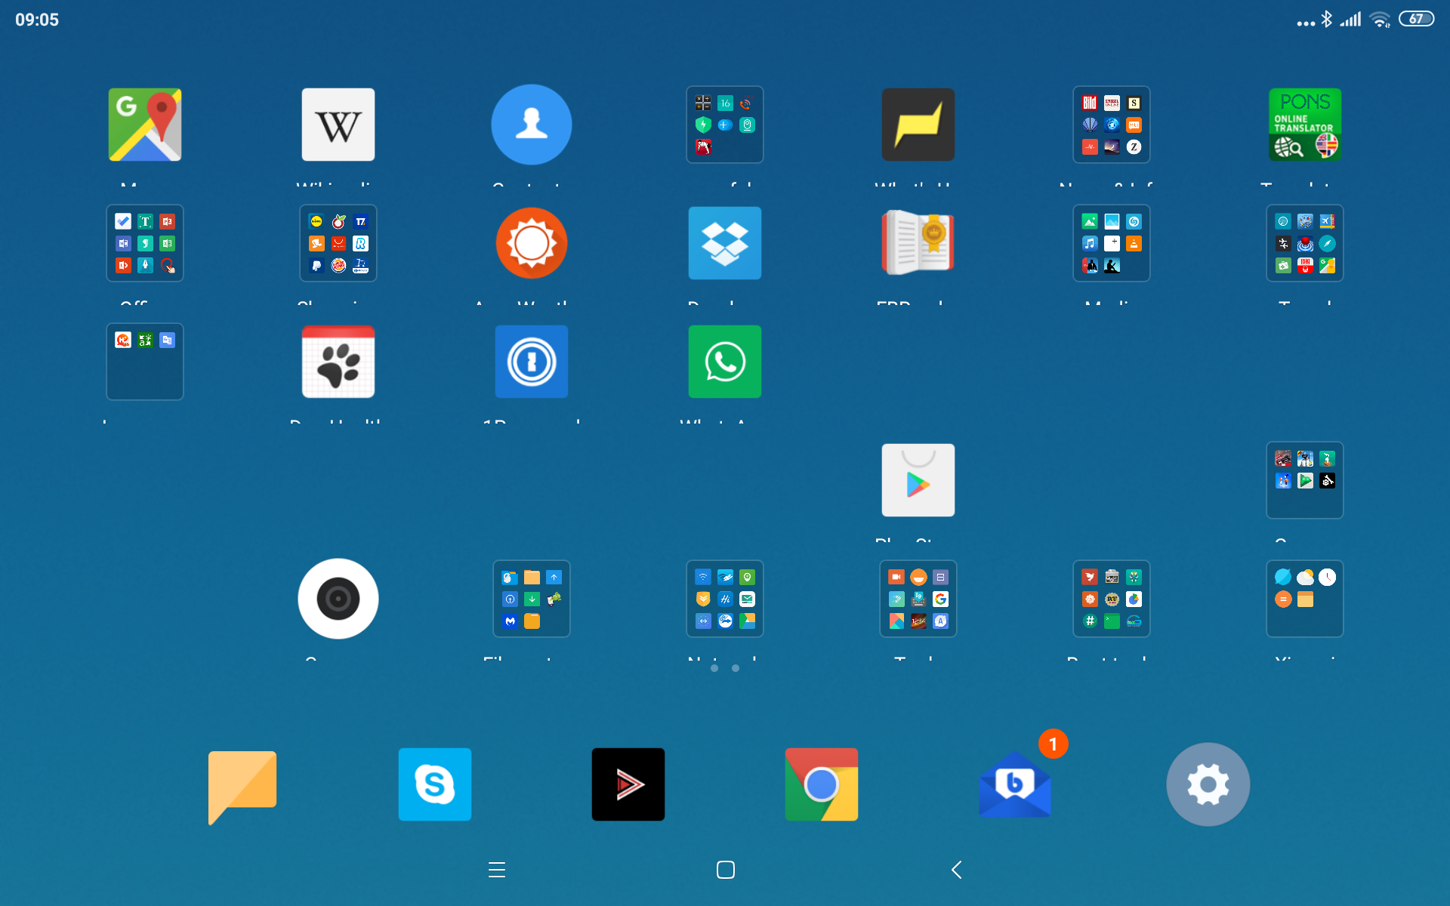Viewport: 1450px width, 906px height.
Task: Launch the Wikipedia app
Action: (x=338, y=125)
